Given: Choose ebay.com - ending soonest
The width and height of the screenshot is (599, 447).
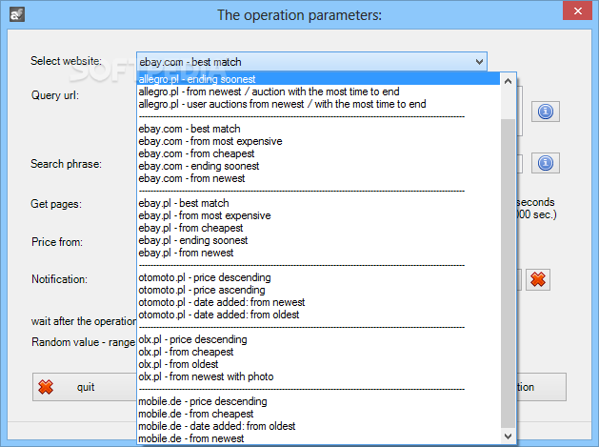Looking at the screenshot, I should pos(318,166).
